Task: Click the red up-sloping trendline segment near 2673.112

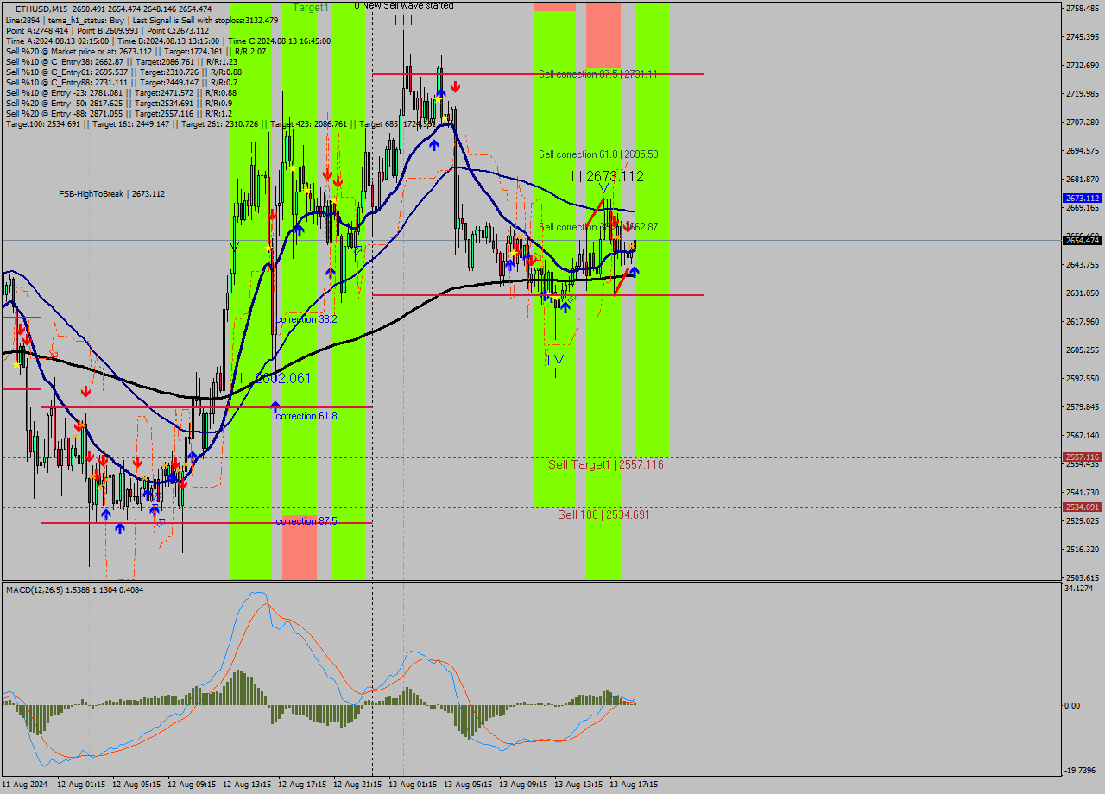Action: click(597, 211)
